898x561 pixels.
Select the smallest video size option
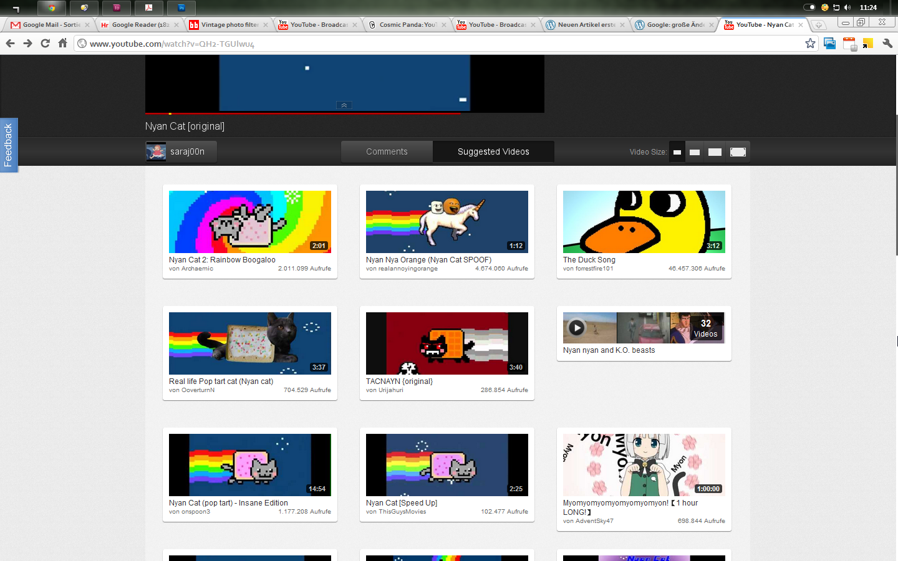tap(677, 152)
